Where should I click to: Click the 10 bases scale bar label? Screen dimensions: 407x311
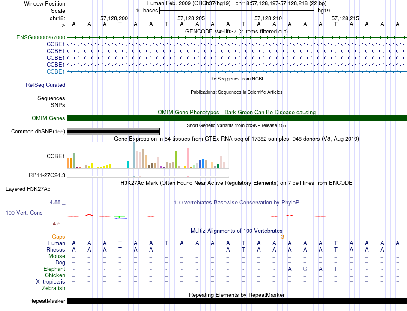point(147,11)
